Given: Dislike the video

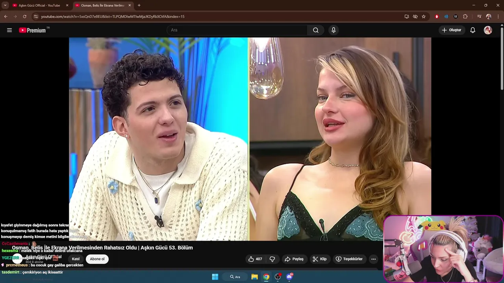Looking at the screenshot, I should (x=272, y=259).
